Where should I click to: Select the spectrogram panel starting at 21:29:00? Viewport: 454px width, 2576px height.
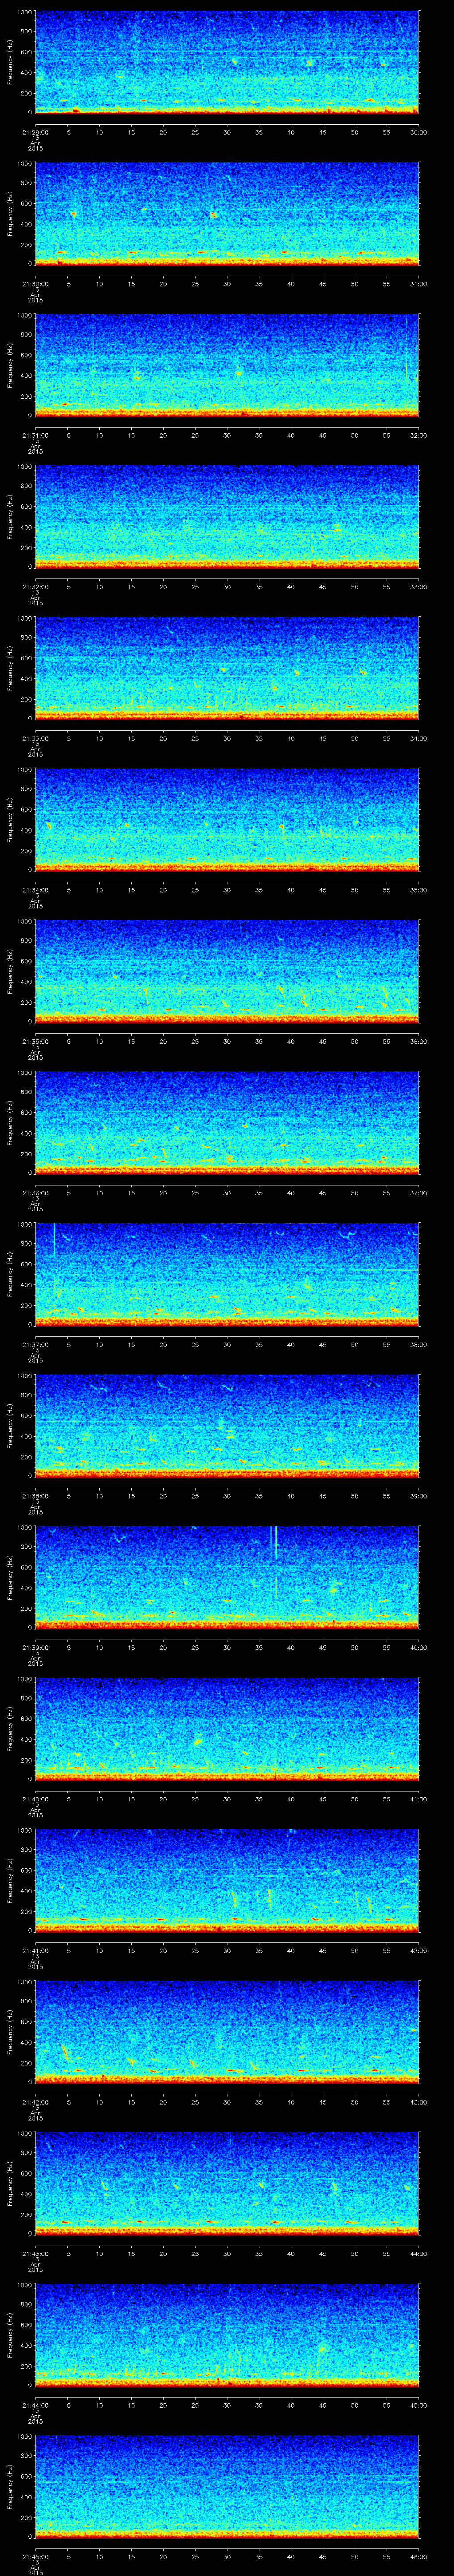click(227, 62)
